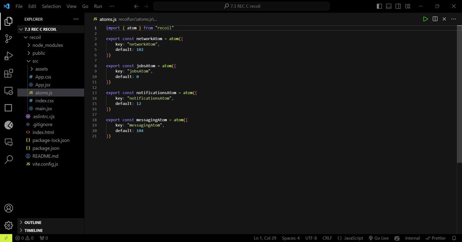Open the File menu
Image resolution: width=462 pixels, height=242 pixels.
[19, 6]
